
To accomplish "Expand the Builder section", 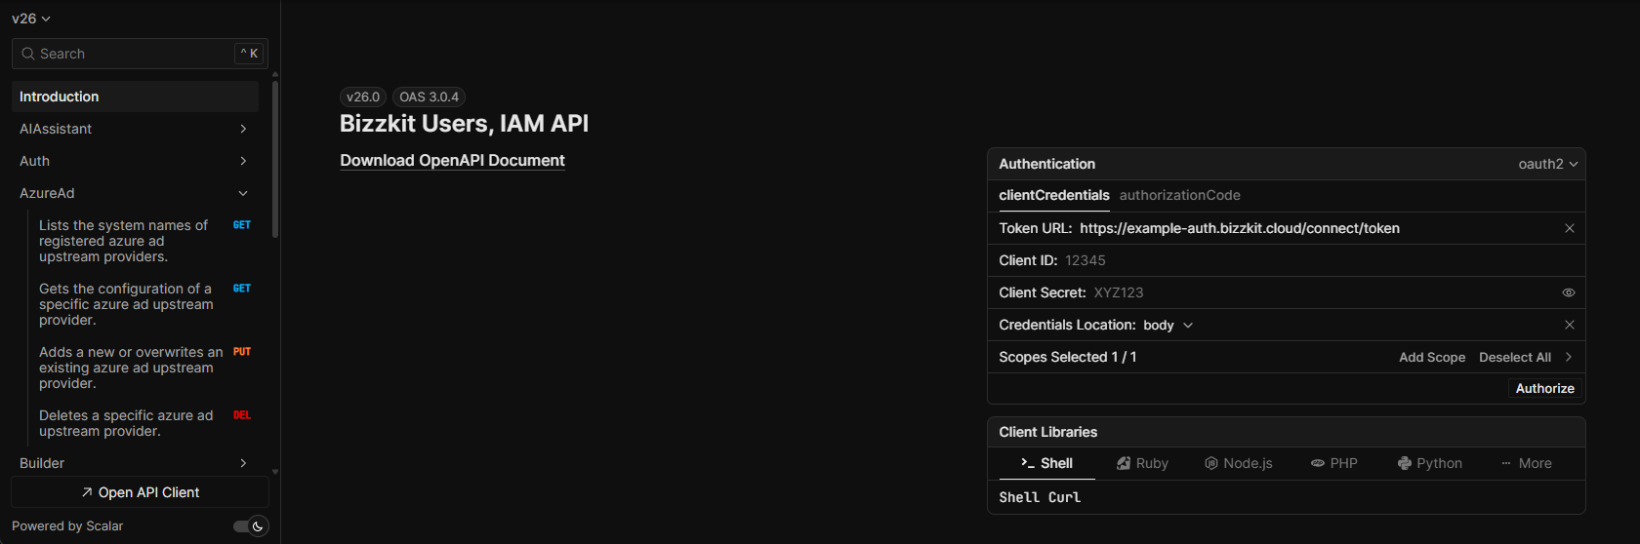I will 243,463.
